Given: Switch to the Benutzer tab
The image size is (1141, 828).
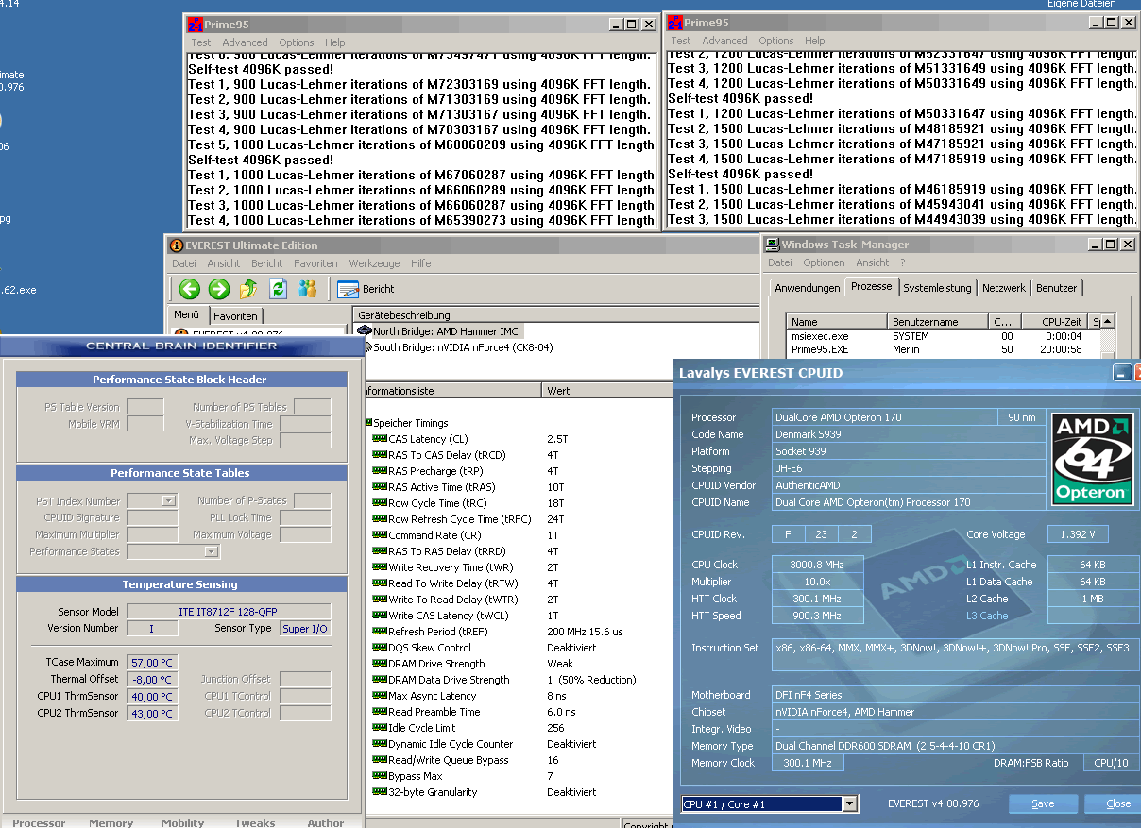Looking at the screenshot, I should (1056, 288).
